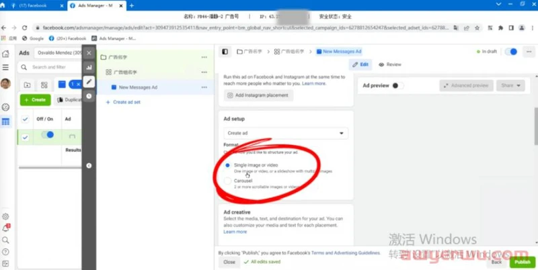Click the green Publish button
Screen dimensions: 538x270
[523, 262]
